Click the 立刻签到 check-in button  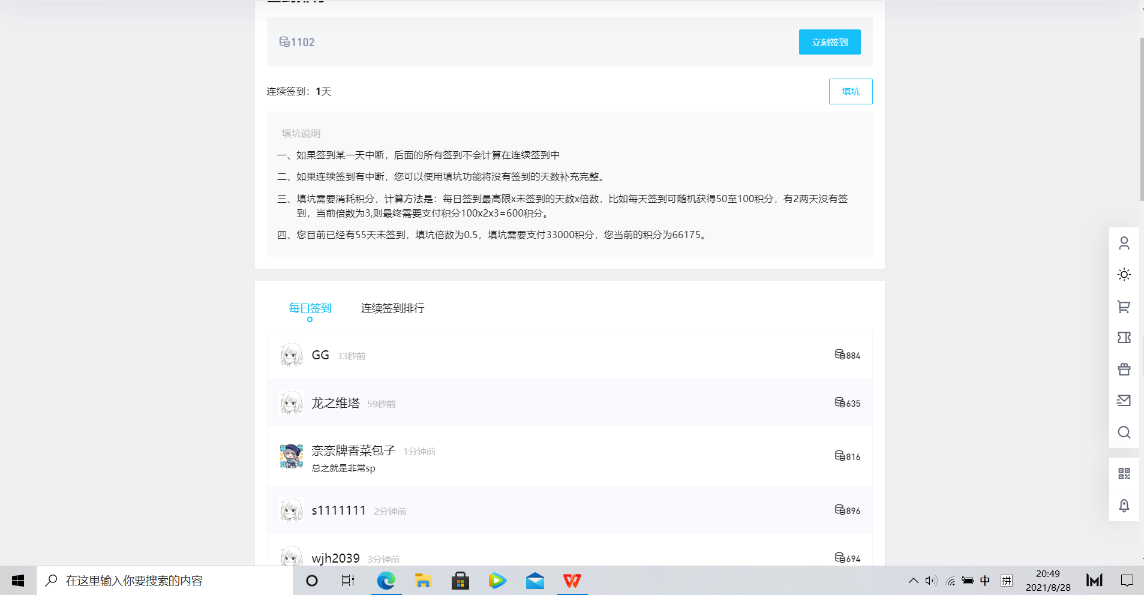coord(829,42)
